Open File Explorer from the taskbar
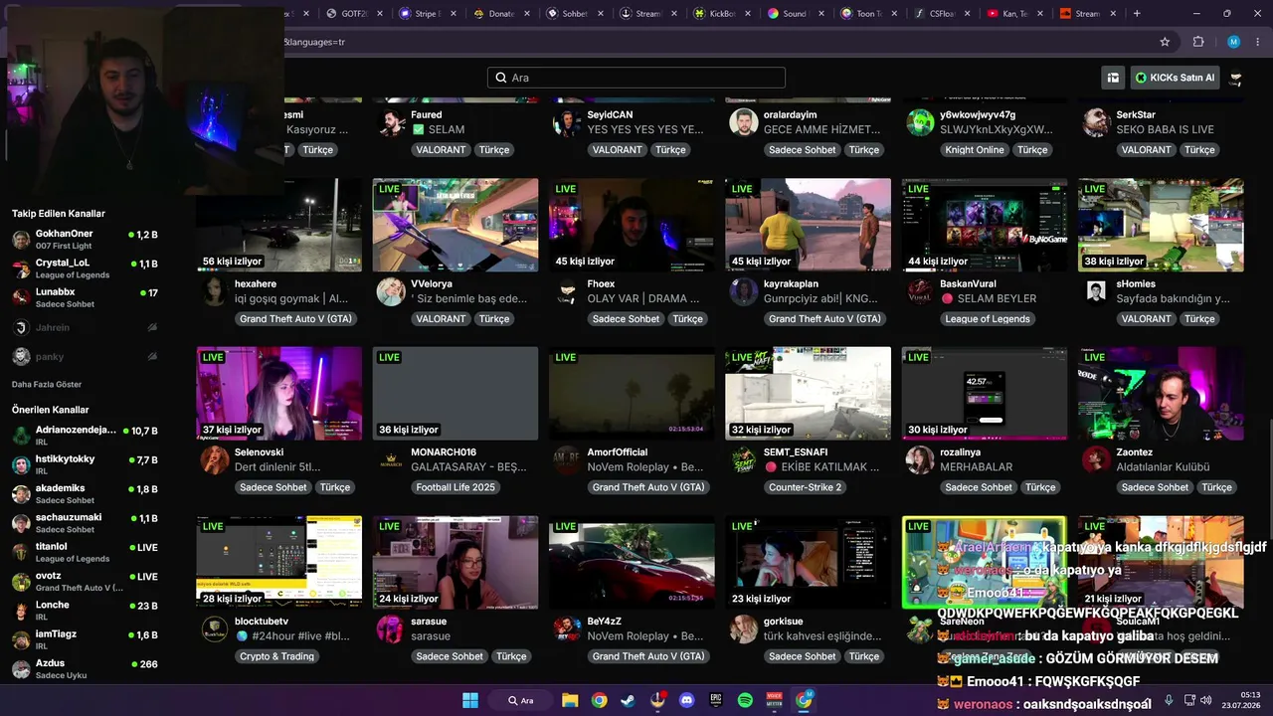 tap(570, 700)
